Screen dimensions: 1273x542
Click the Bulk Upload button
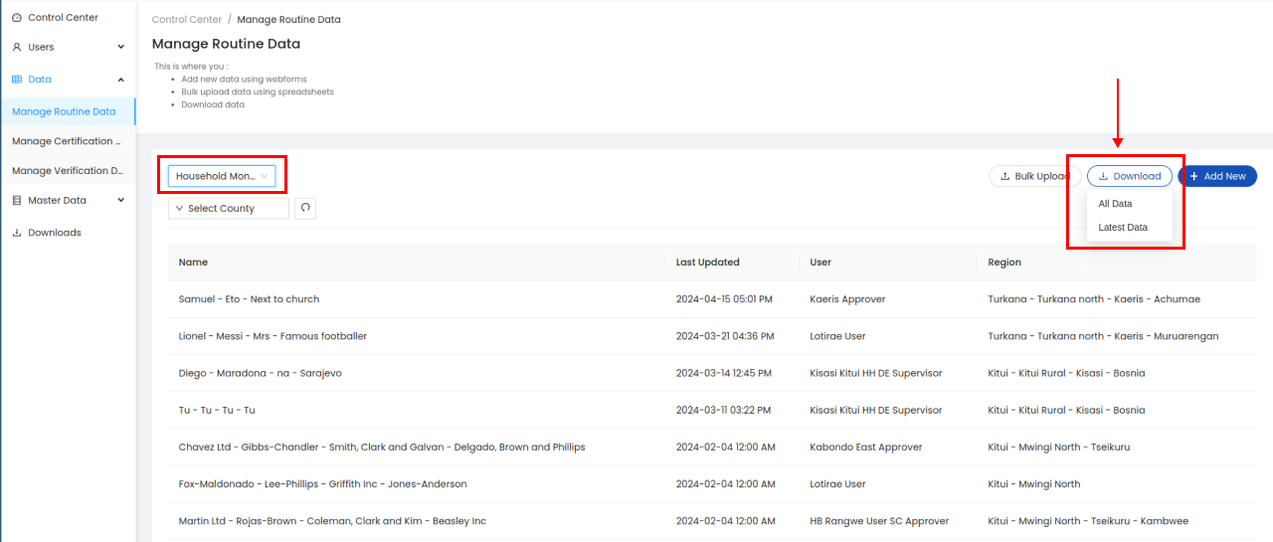[1034, 176]
